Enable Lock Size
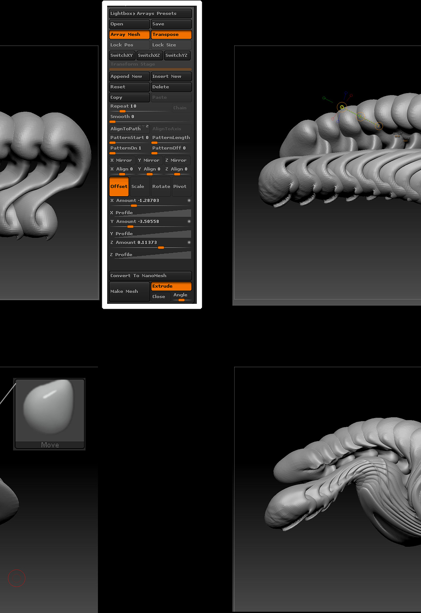The image size is (421, 613). (171, 45)
